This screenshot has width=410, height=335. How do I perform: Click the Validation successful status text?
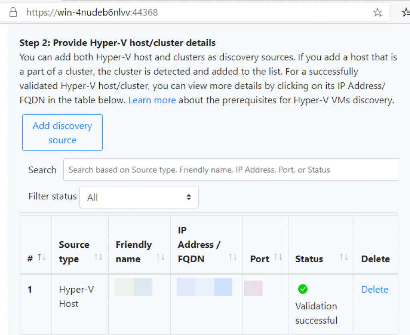[316, 313]
